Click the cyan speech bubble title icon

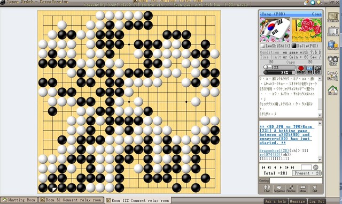[x=313, y=2]
